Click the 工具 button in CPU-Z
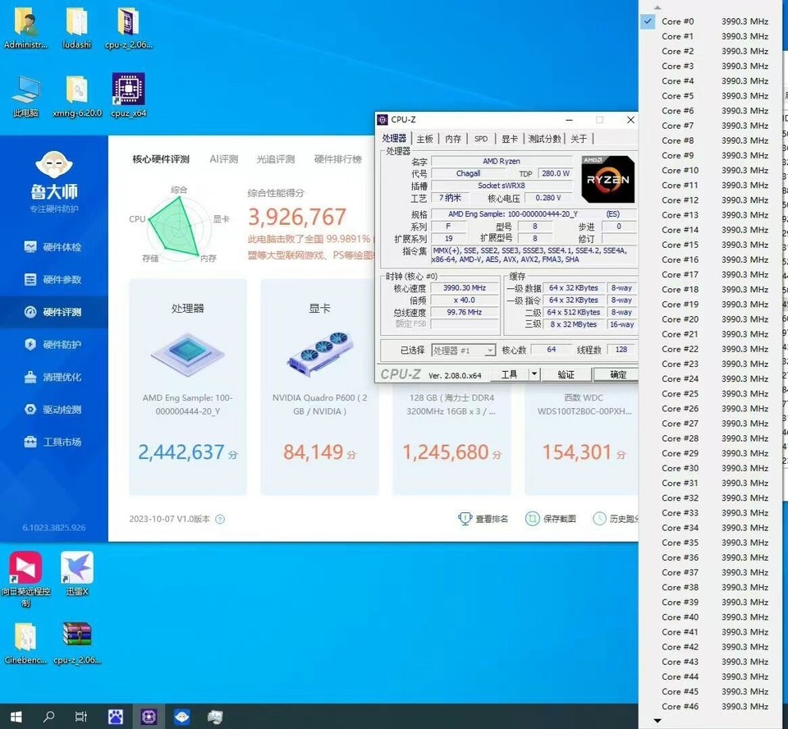The height and width of the screenshot is (729, 788). click(x=509, y=374)
